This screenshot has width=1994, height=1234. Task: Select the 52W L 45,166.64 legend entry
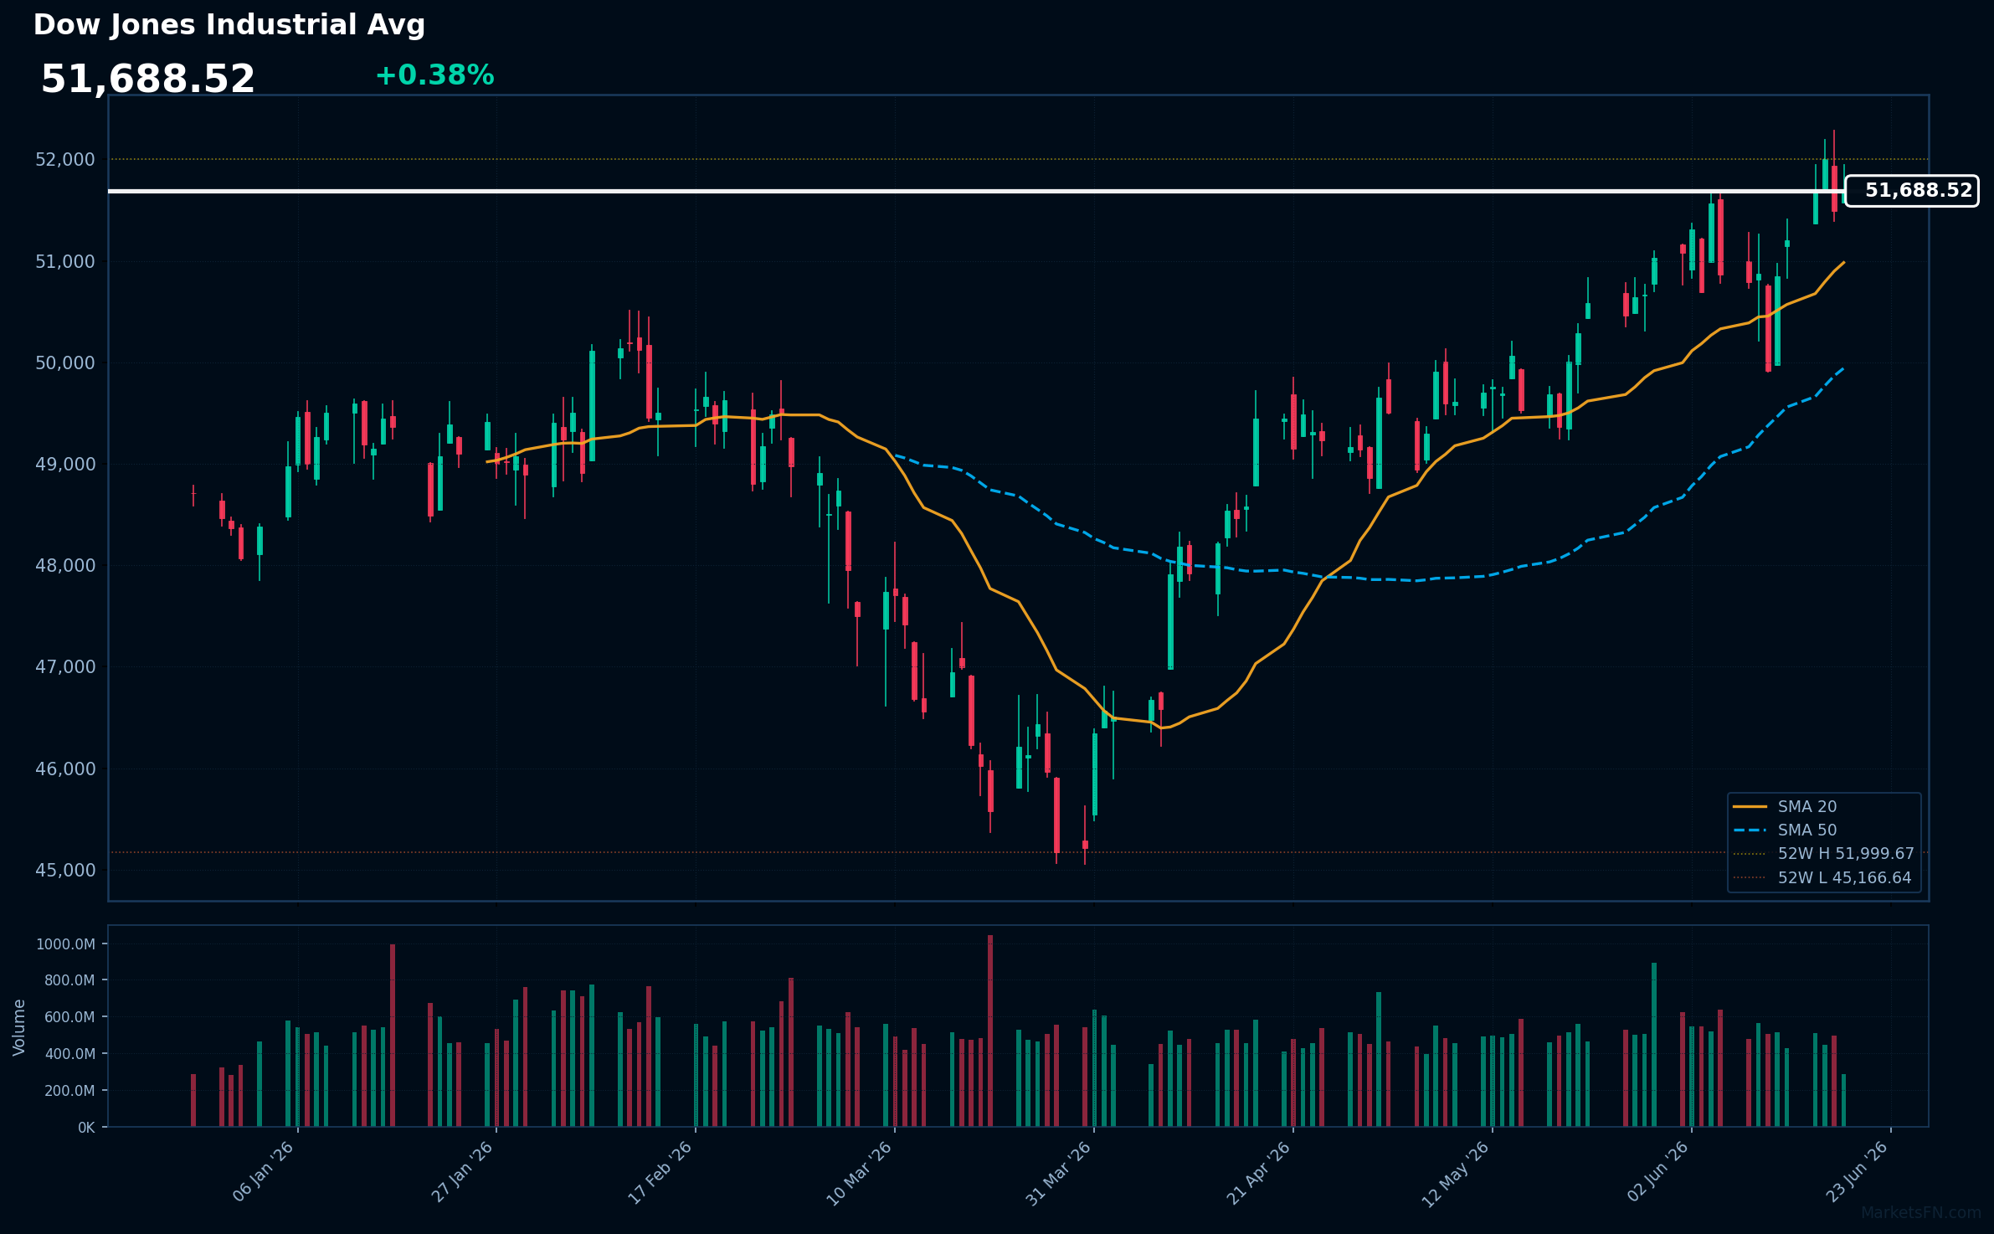(x=1822, y=878)
